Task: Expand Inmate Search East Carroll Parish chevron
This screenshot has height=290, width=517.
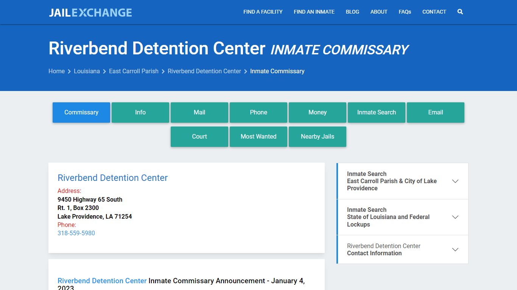Action: (x=455, y=181)
